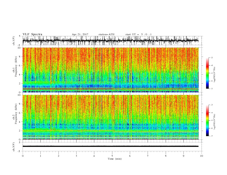Select the 'ch.1(V)' waveform axis label

coord(14,41)
